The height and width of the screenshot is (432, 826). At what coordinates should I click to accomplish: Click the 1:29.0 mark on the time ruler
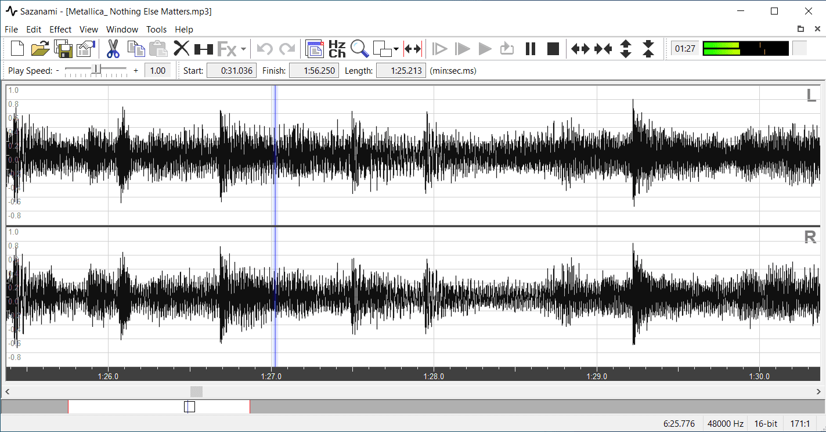tap(597, 376)
